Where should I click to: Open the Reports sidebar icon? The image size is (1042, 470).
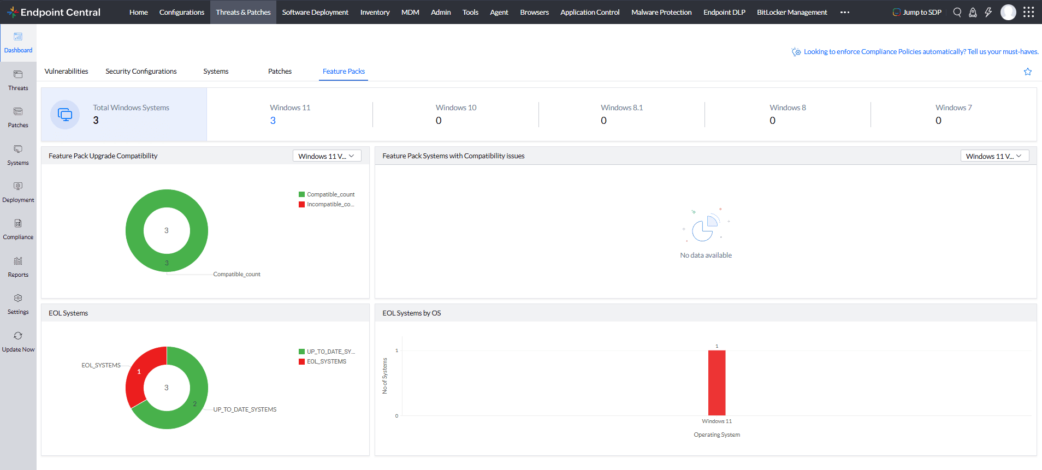(x=18, y=261)
